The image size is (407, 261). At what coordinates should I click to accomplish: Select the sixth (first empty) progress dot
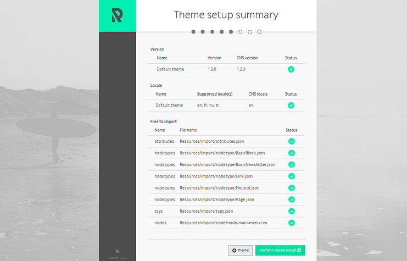pos(240,32)
